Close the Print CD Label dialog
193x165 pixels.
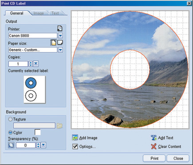click(189, 3)
